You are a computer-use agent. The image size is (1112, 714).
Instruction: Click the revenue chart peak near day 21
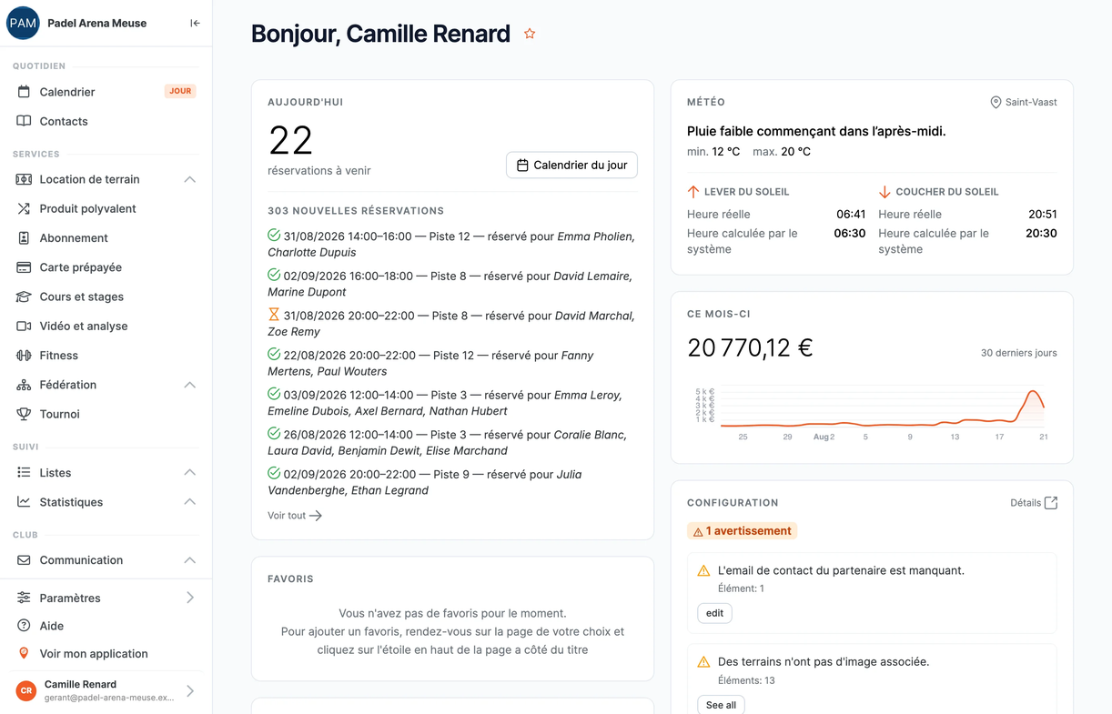coord(1033,392)
